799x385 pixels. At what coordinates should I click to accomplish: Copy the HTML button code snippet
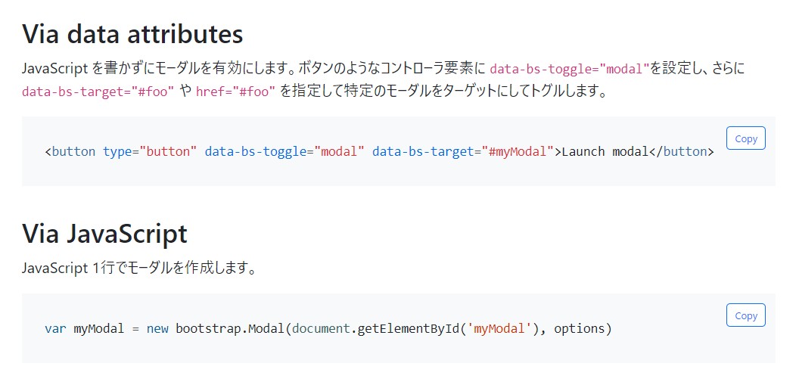745,138
